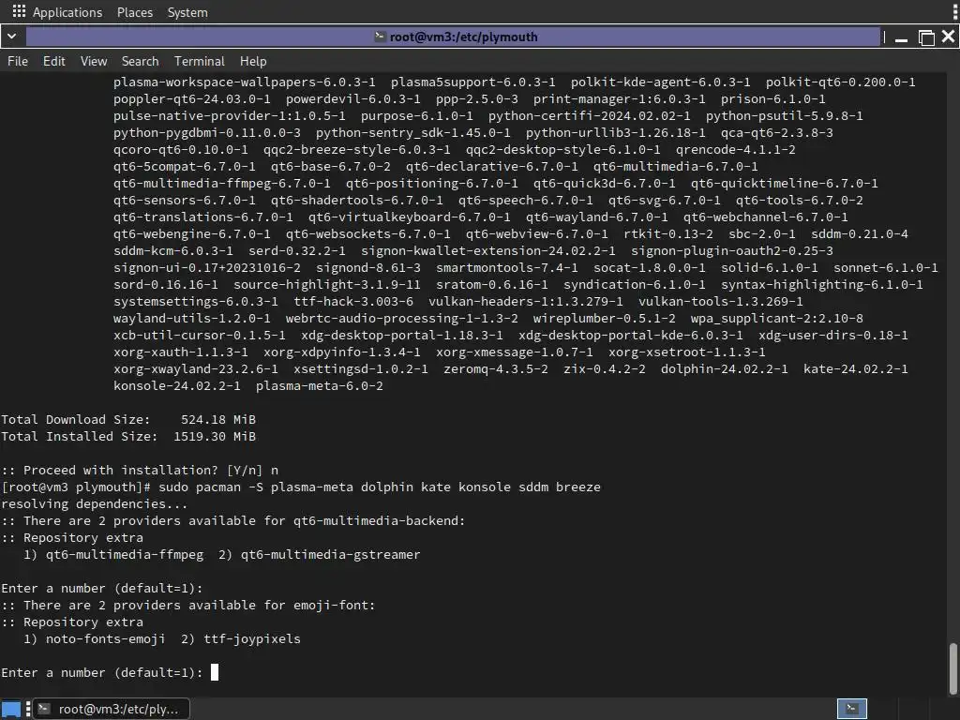Click 'plasma-workspace-wallpapers-6.0.3-1' package name

245,82
